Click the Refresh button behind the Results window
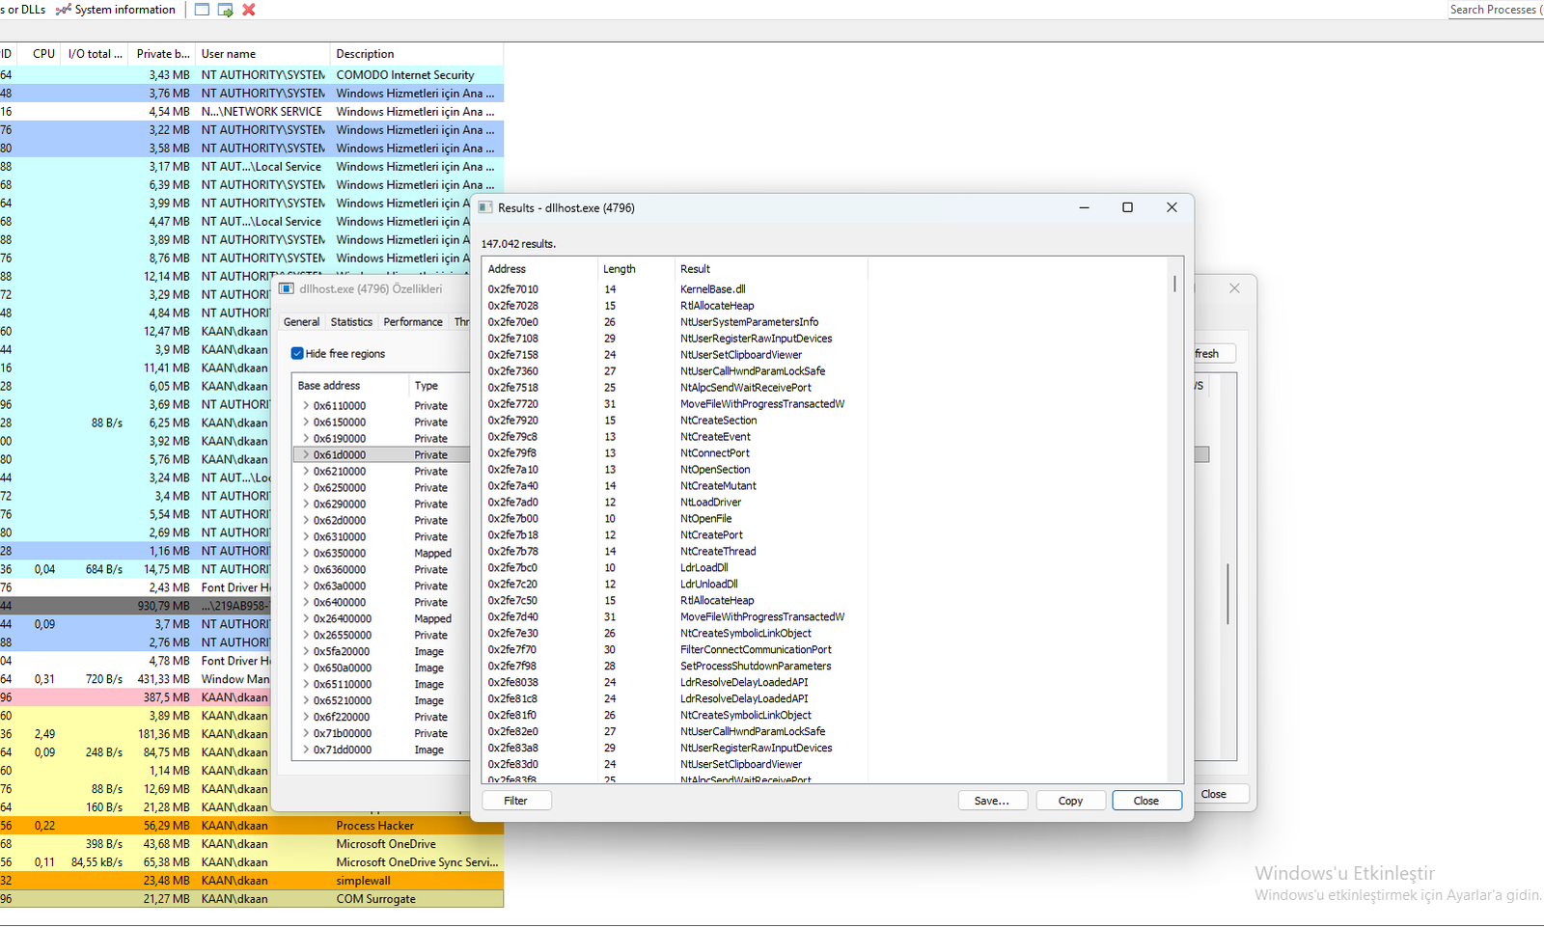The height and width of the screenshot is (927, 1544). click(x=1214, y=354)
